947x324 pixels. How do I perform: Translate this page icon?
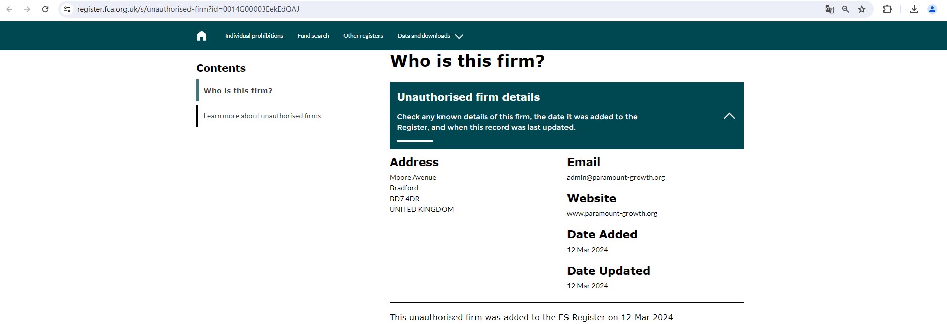point(829,9)
